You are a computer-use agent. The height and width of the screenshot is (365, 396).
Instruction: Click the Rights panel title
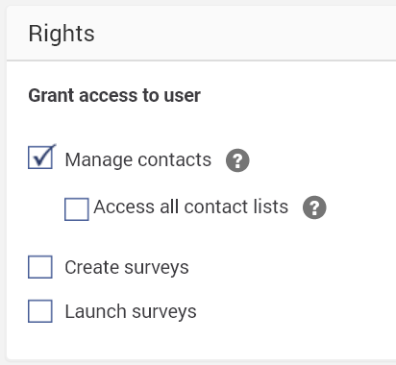tap(62, 34)
